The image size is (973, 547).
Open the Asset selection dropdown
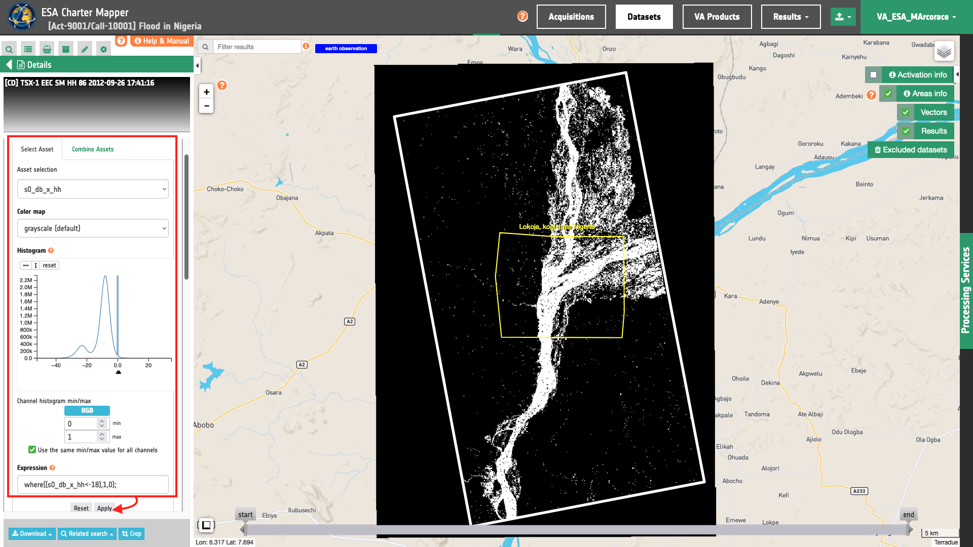pos(93,189)
